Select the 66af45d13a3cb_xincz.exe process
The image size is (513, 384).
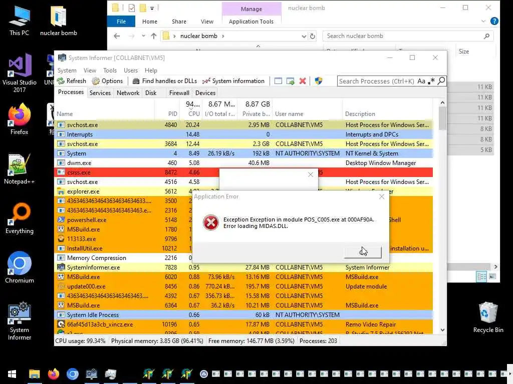click(243, 324)
